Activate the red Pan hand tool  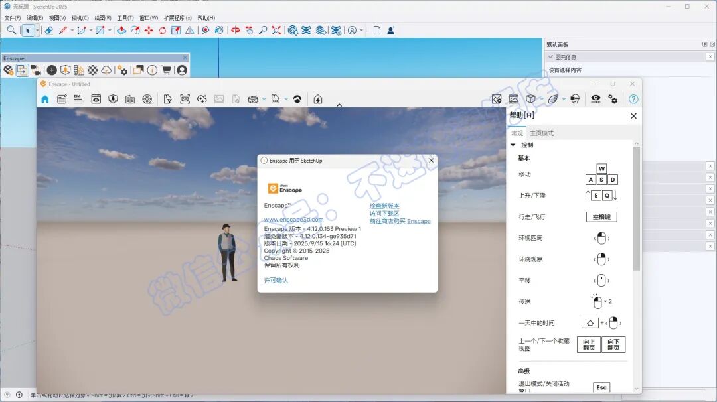pyautogui.click(x=249, y=31)
